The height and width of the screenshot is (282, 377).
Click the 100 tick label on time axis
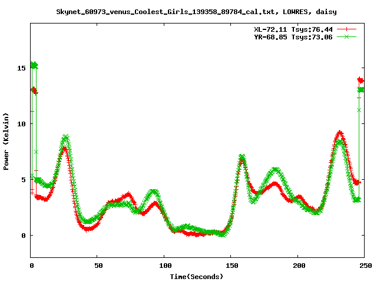164,266
